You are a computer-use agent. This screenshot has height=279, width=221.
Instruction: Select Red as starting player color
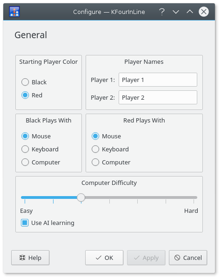(x=32, y=95)
